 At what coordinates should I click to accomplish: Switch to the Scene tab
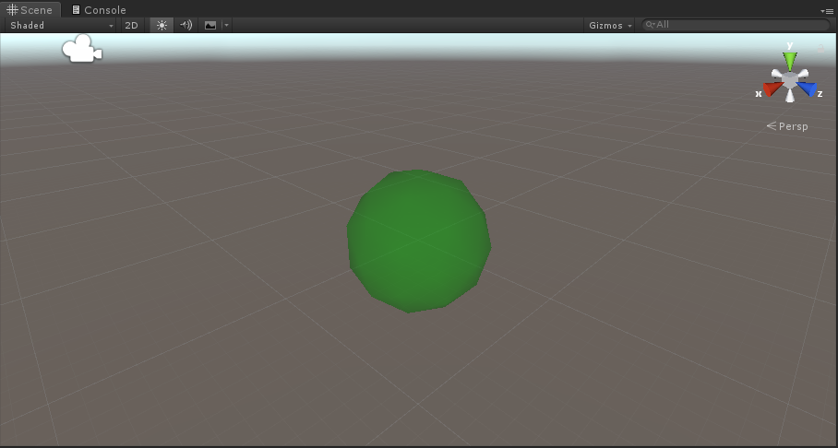point(30,9)
